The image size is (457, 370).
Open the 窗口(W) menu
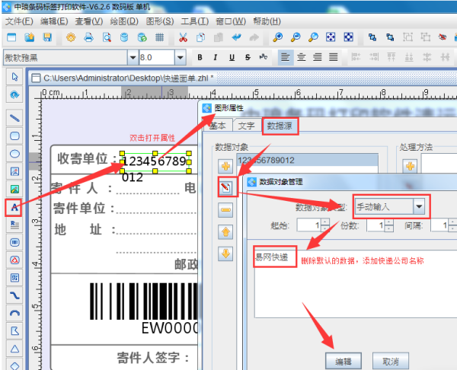(231, 21)
